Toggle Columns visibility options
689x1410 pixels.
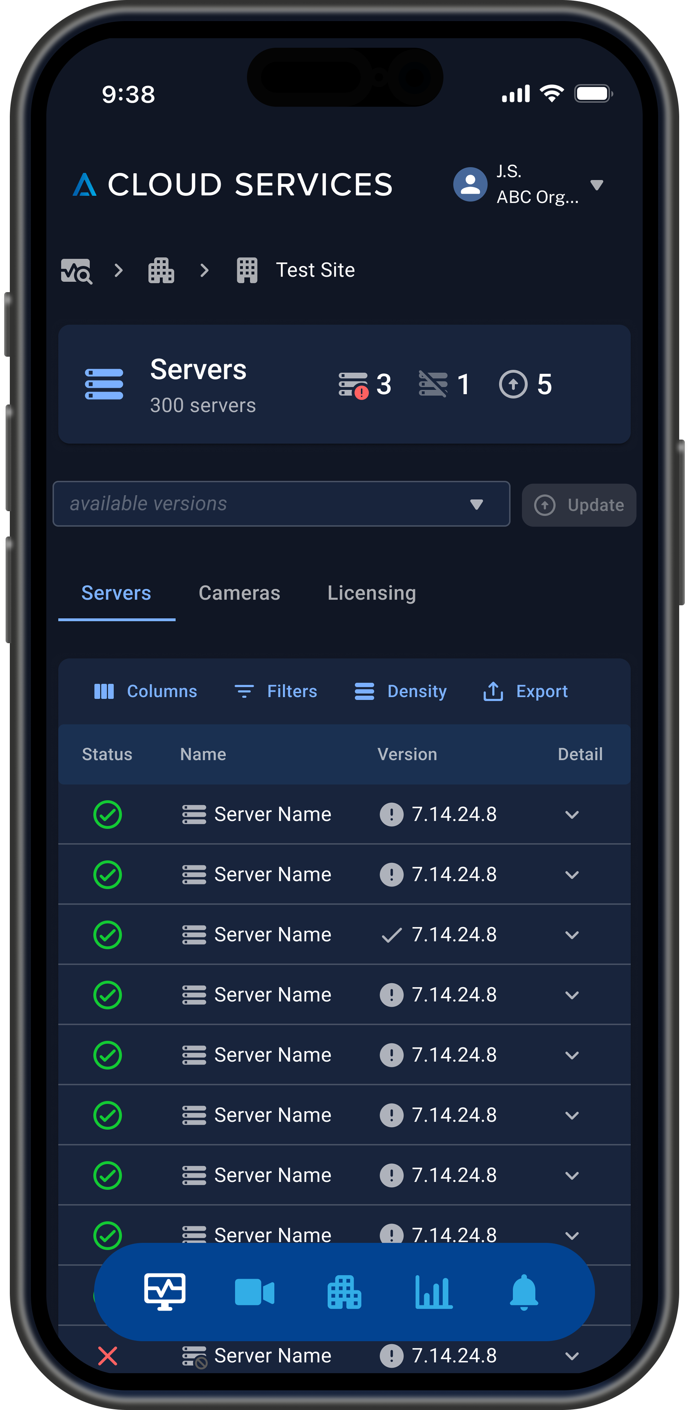pyautogui.click(x=146, y=691)
